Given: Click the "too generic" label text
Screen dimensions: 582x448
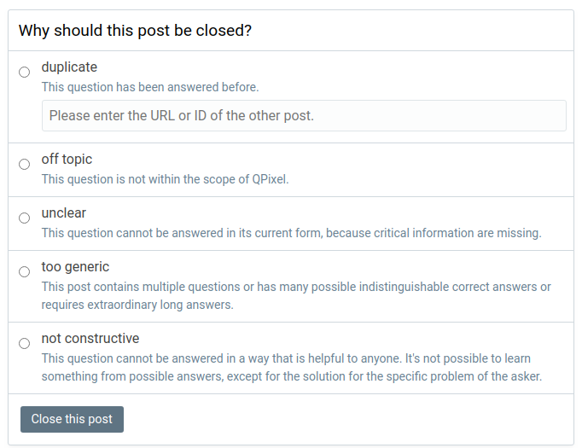Looking at the screenshot, I should click(75, 267).
